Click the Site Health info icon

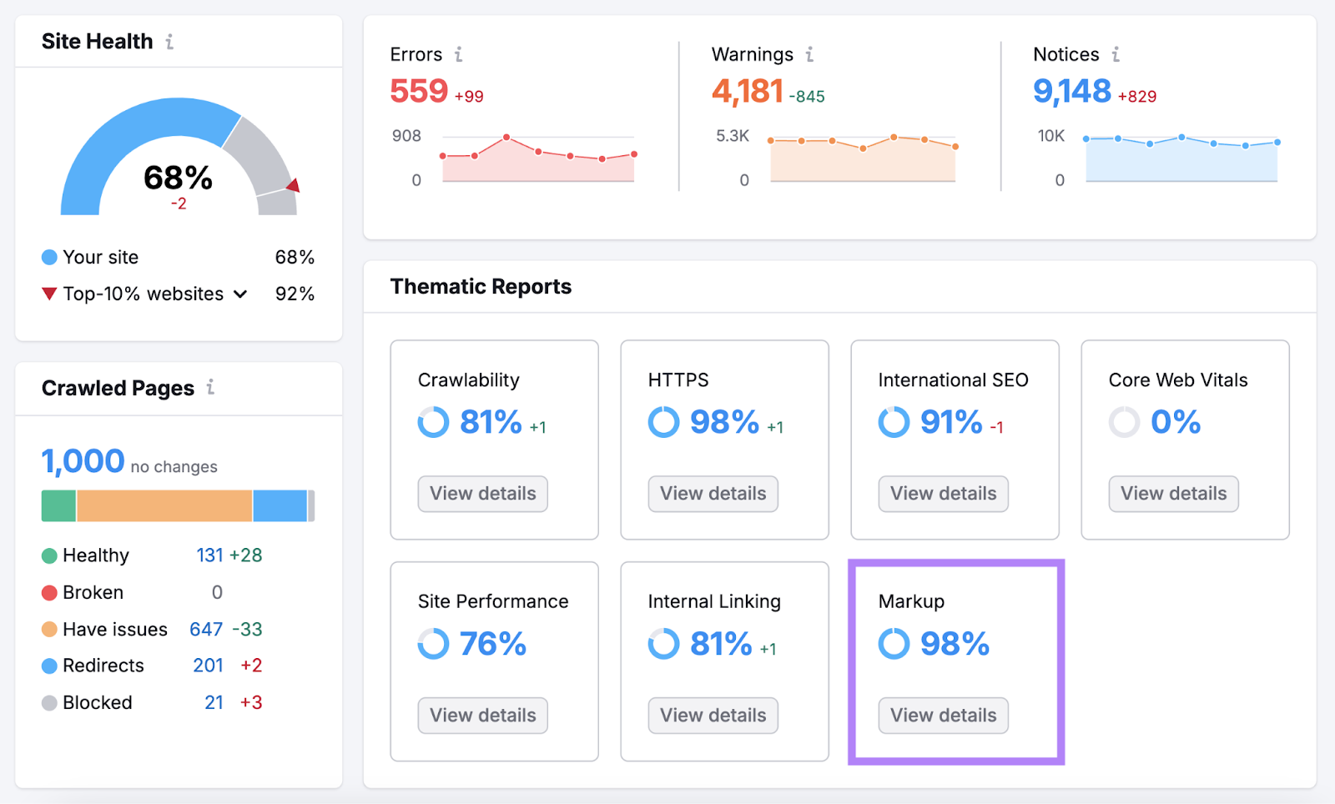(x=169, y=41)
